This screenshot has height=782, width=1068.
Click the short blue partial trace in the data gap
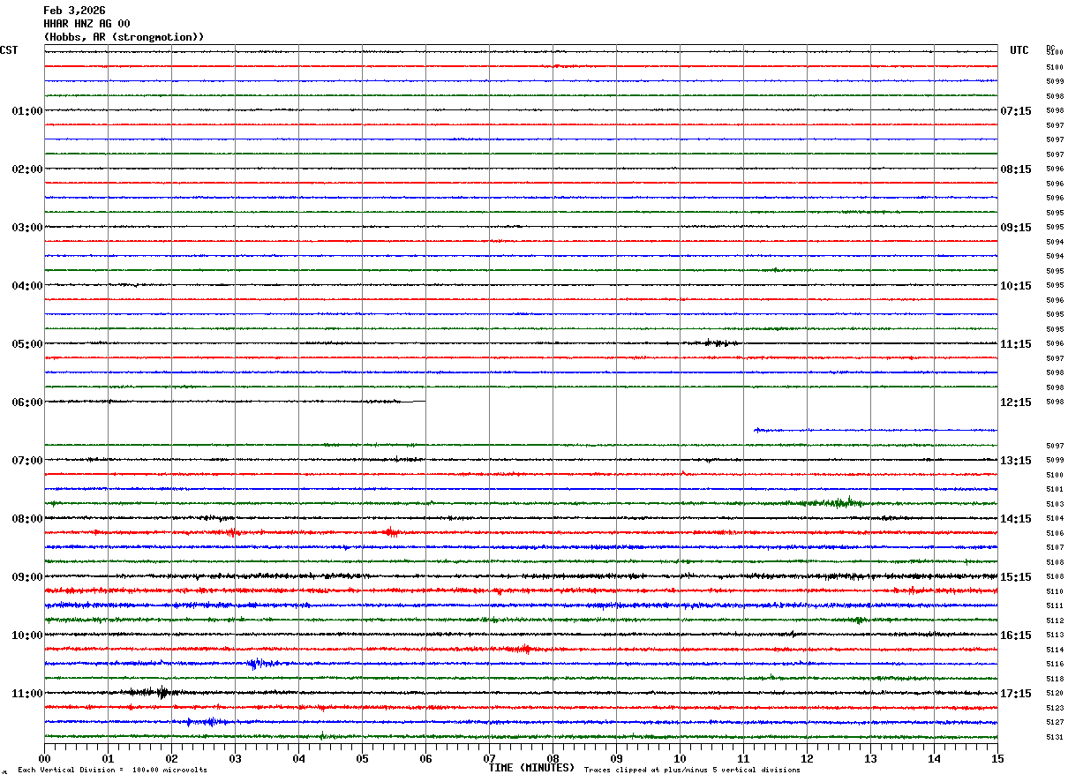[875, 430]
